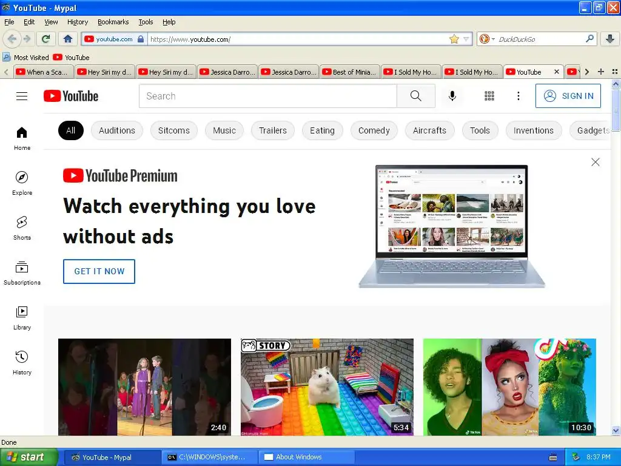
Task: Click the browser Back arrow
Action: pos(12,39)
